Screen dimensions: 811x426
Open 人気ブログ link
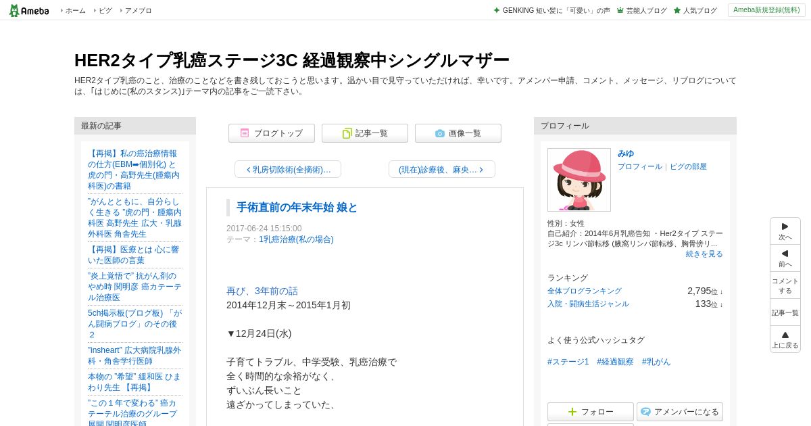coord(695,10)
